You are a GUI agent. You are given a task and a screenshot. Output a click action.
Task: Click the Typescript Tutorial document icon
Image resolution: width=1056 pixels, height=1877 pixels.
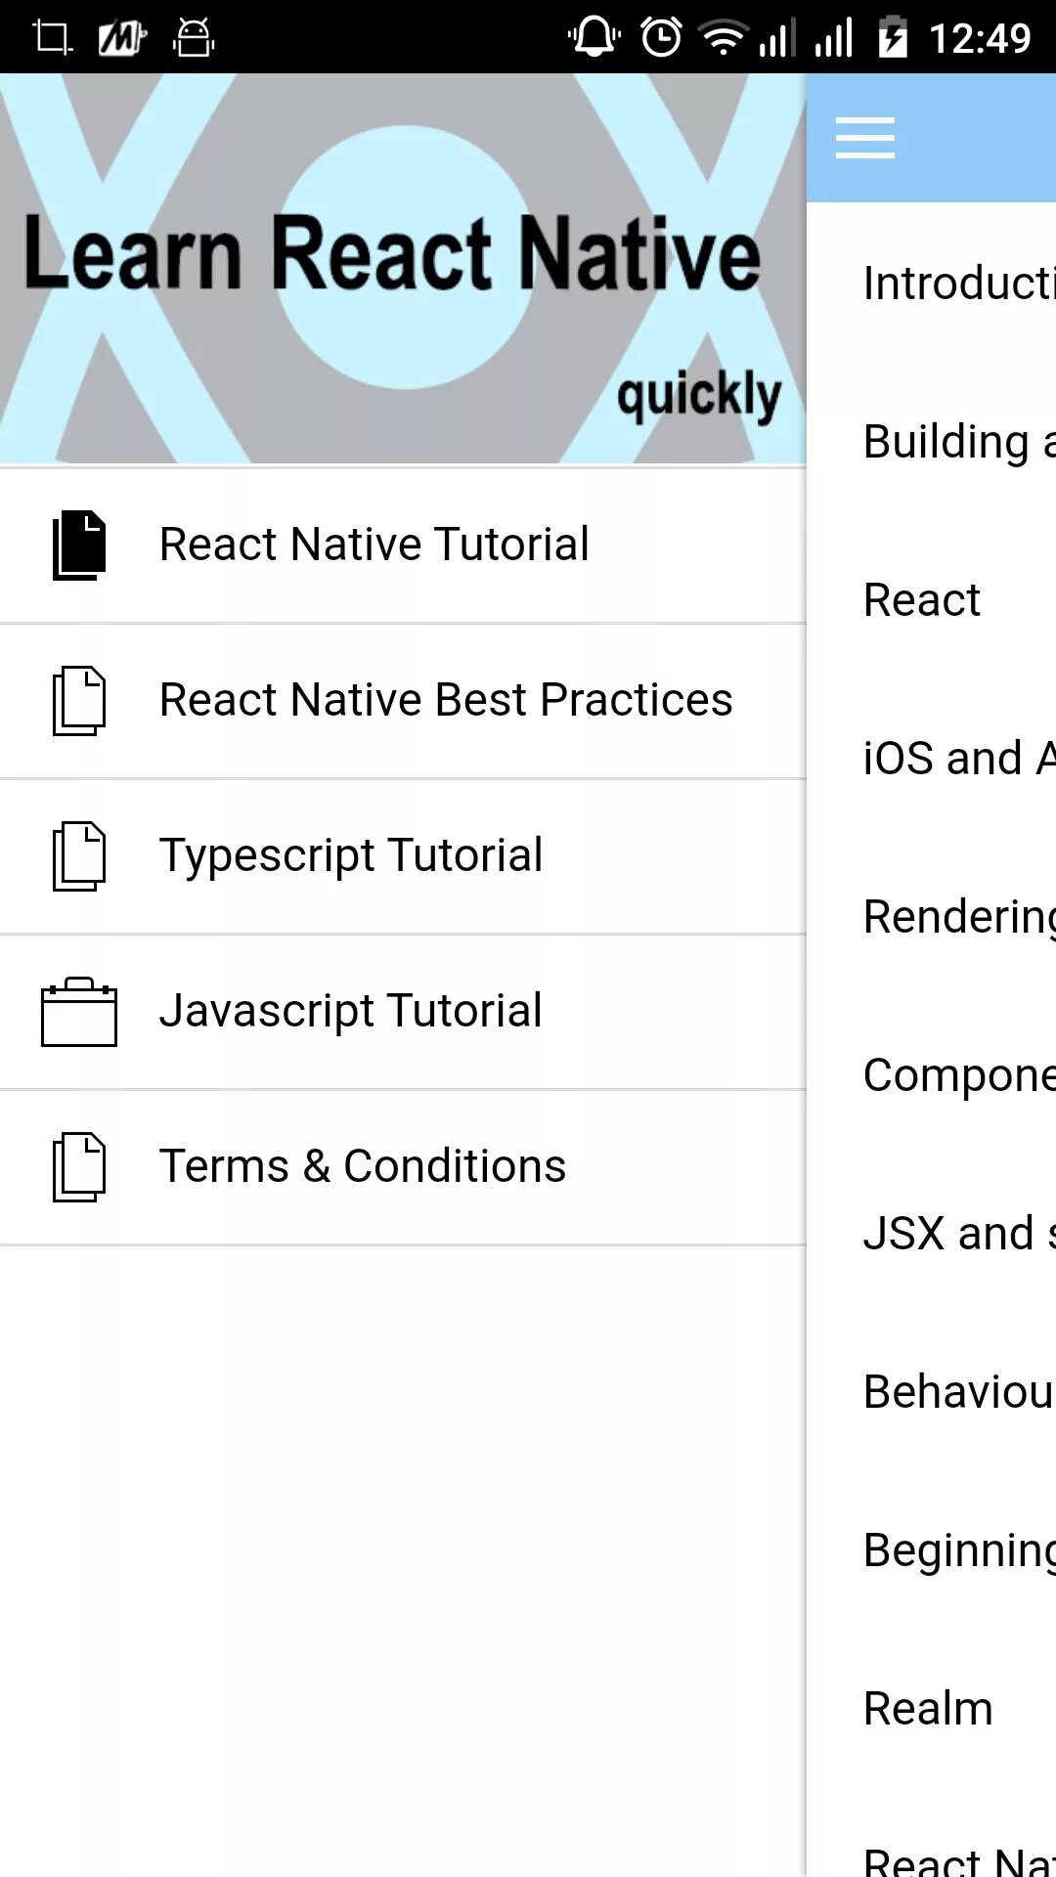click(x=79, y=855)
